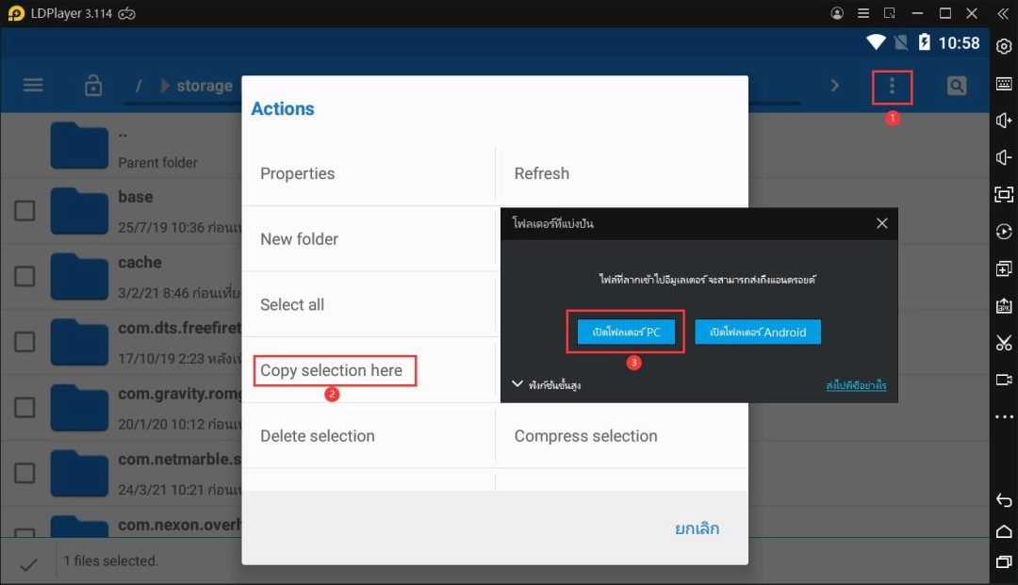Check the box next to base folder

tap(25, 210)
